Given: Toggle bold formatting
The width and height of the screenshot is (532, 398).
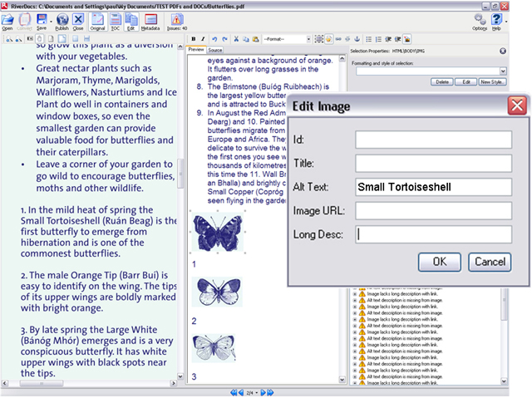Looking at the screenshot, I should (194, 39).
